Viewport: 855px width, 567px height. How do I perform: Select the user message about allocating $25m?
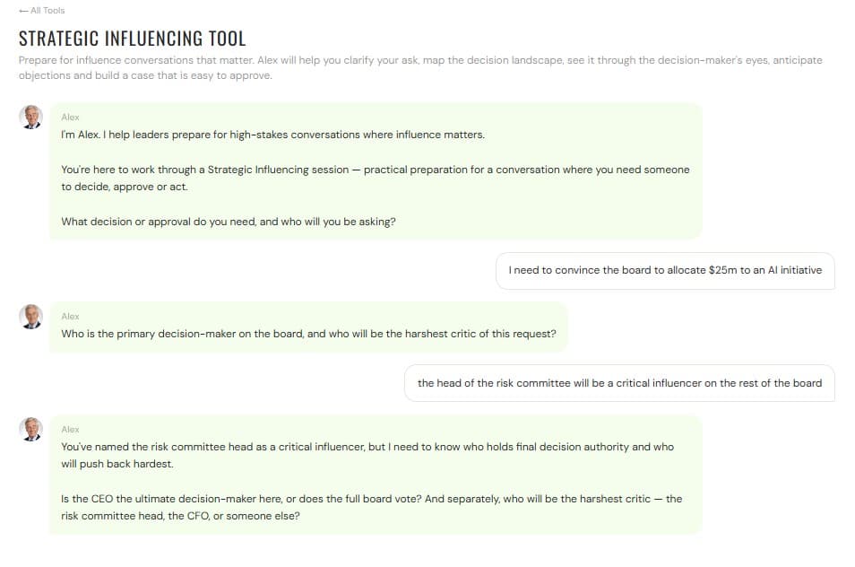tap(664, 269)
